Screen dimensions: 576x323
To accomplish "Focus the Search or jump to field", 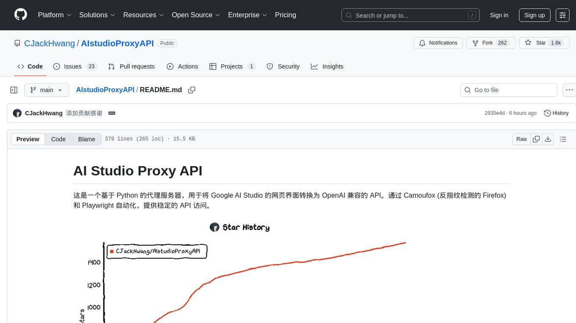I will point(410,15).
